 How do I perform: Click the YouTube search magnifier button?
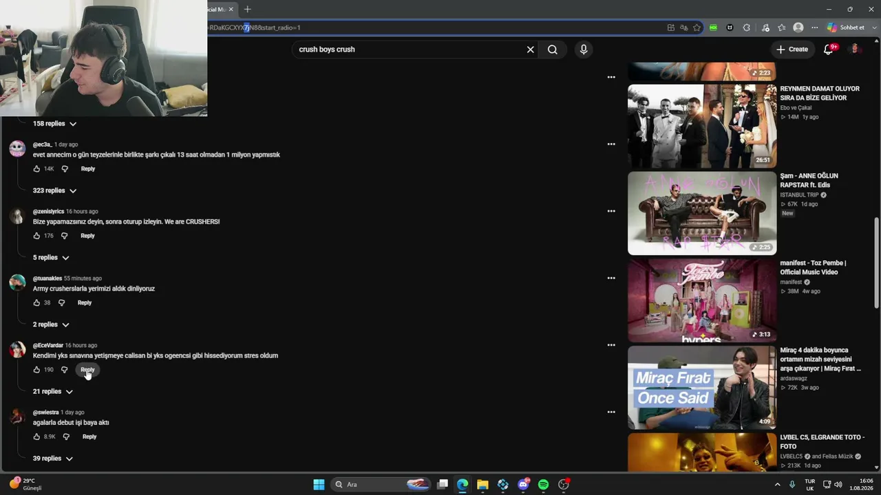552,49
